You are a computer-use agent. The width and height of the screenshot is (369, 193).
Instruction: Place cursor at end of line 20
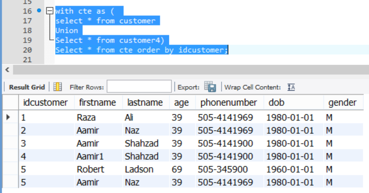coord(228,50)
